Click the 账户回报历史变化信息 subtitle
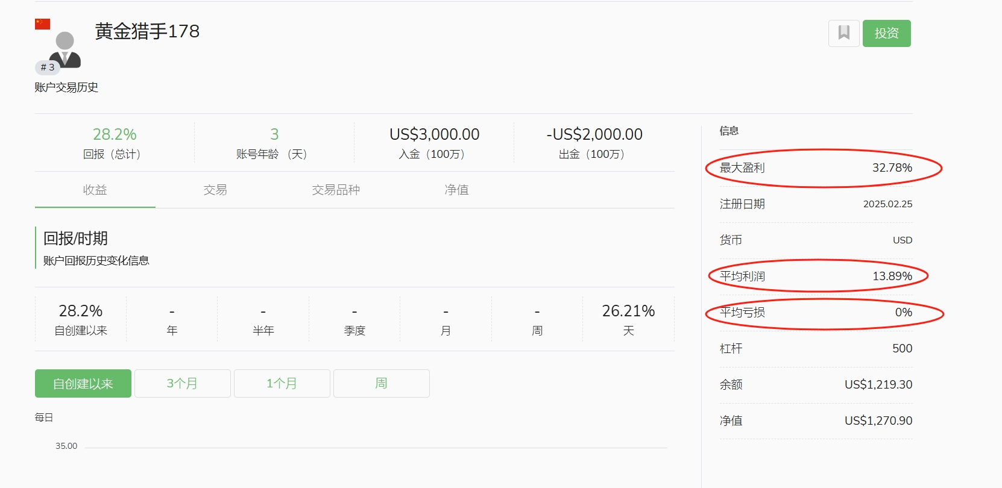The width and height of the screenshot is (1002, 488). 96,261
